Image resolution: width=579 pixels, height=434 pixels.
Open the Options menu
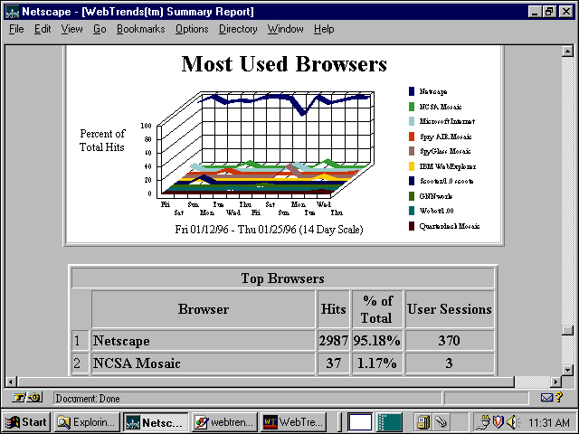pos(192,29)
